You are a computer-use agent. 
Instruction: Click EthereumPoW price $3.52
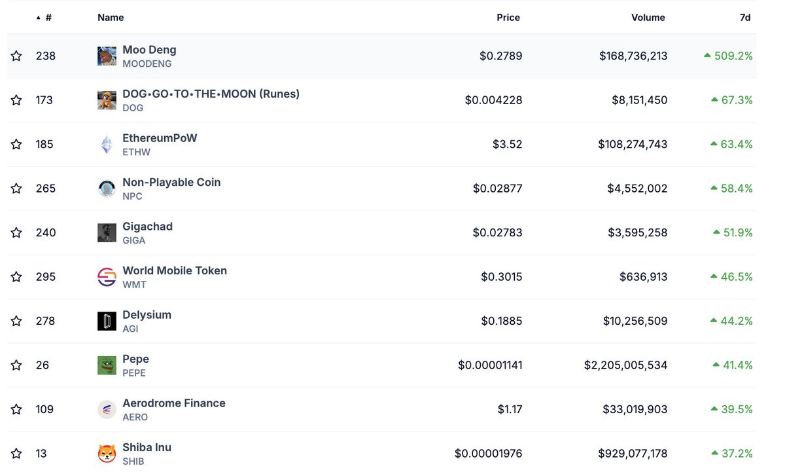click(x=508, y=145)
